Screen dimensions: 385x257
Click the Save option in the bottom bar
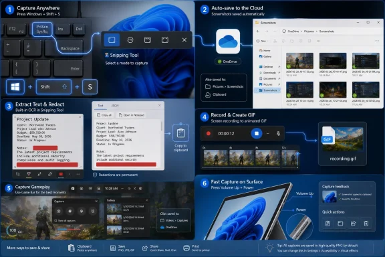coord(122,248)
